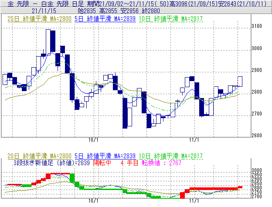Select the 10日 終値平滑 legend above the lower chart

(171, 156)
